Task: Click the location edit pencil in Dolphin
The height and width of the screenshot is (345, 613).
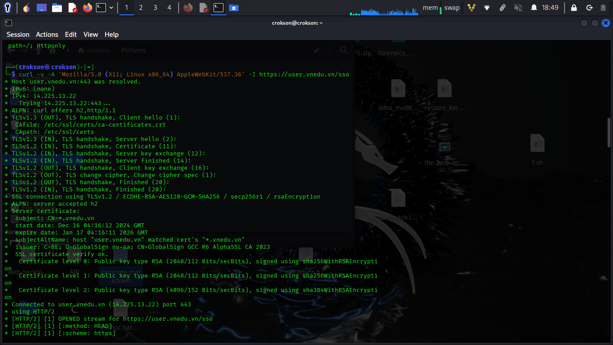Action: pos(316,50)
